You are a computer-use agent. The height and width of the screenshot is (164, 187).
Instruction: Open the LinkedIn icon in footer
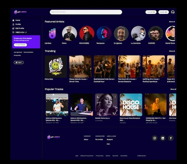163,138
